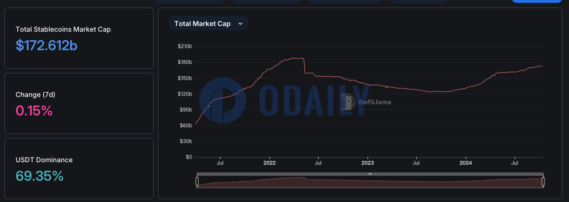This screenshot has width=569, height=202.
Task: Click the chart line's rightmost endpoint
Action: tap(542, 66)
